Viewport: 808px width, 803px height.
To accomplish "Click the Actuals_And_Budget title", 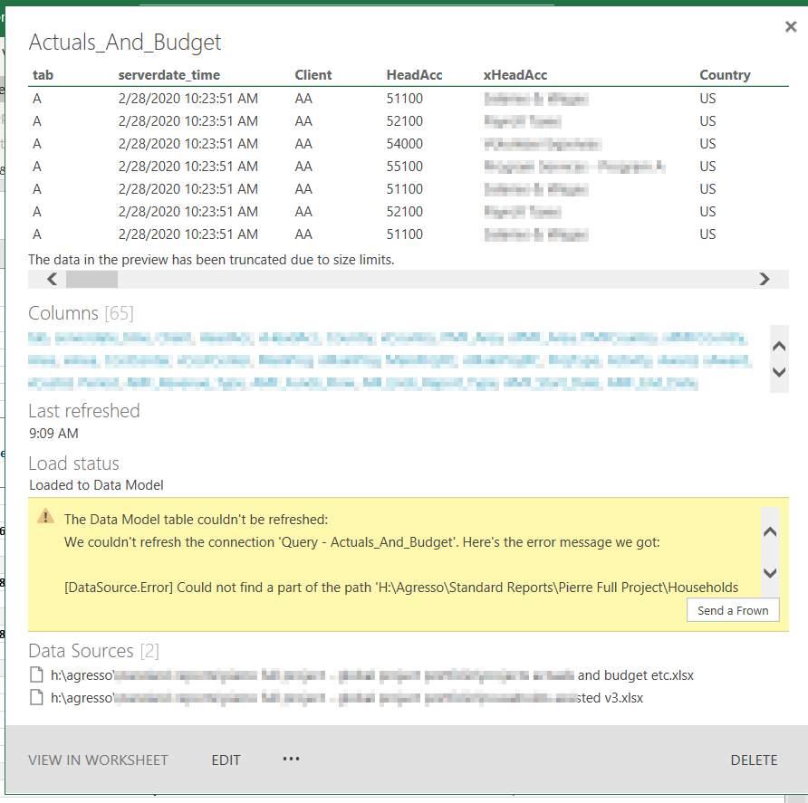I will pyautogui.click(x=125, y=43).
